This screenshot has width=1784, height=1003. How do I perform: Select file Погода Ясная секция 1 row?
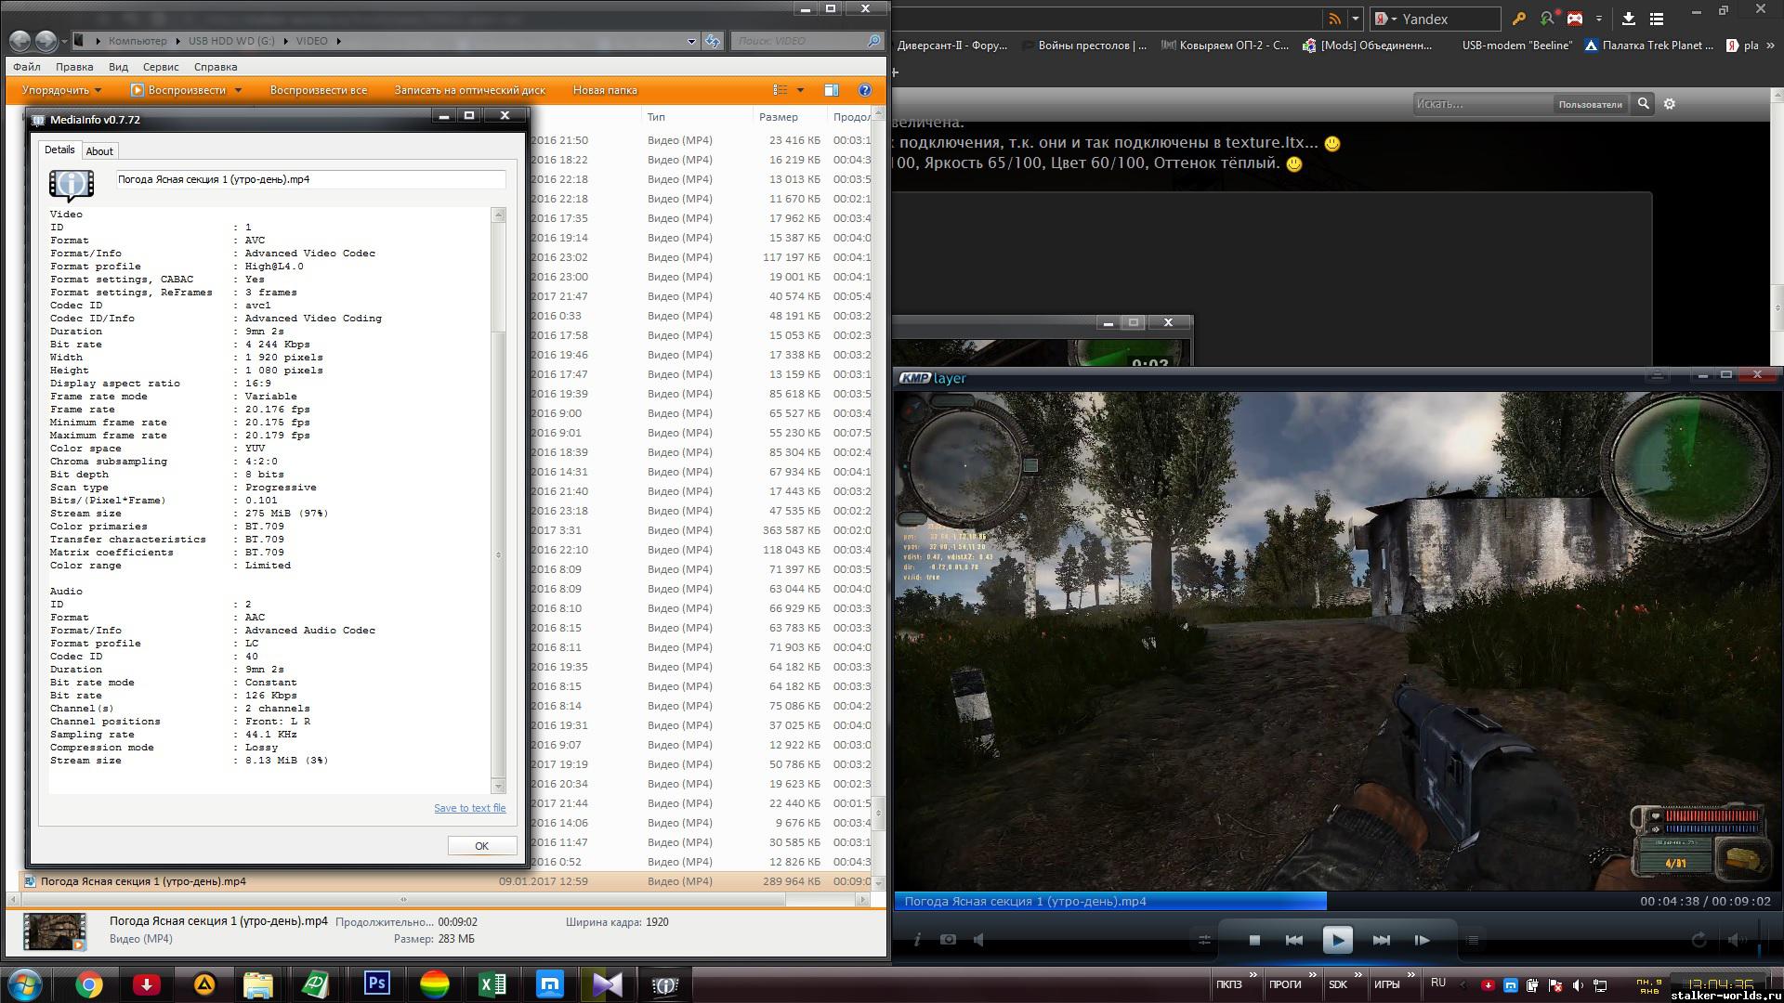446,881
